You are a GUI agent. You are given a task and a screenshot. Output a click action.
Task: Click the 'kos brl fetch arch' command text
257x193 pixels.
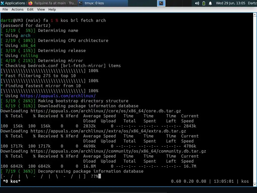tap(83, 20)
